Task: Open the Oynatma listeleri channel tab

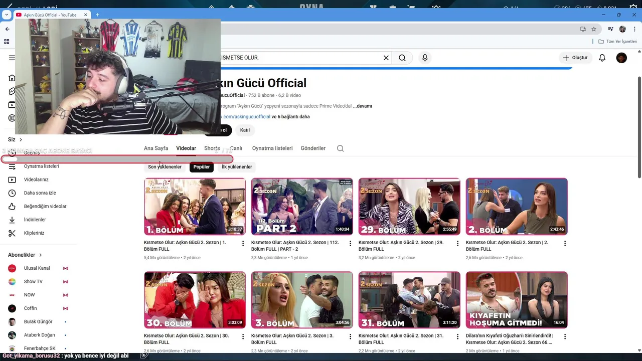Action: click(x=272, y=148)
